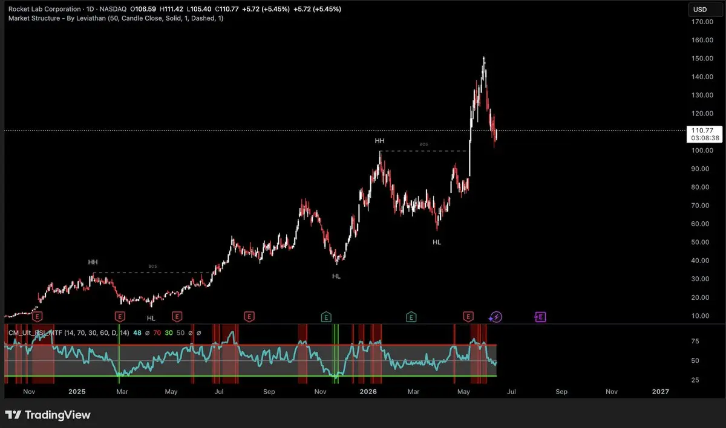Click the 75 level on the RSI axis
The width and height of the screenshot is (726, 428).
point(695,342)
